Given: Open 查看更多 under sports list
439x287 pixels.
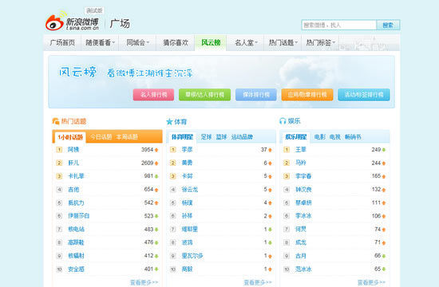Looking at the screenshot, I should click(258, 282).
